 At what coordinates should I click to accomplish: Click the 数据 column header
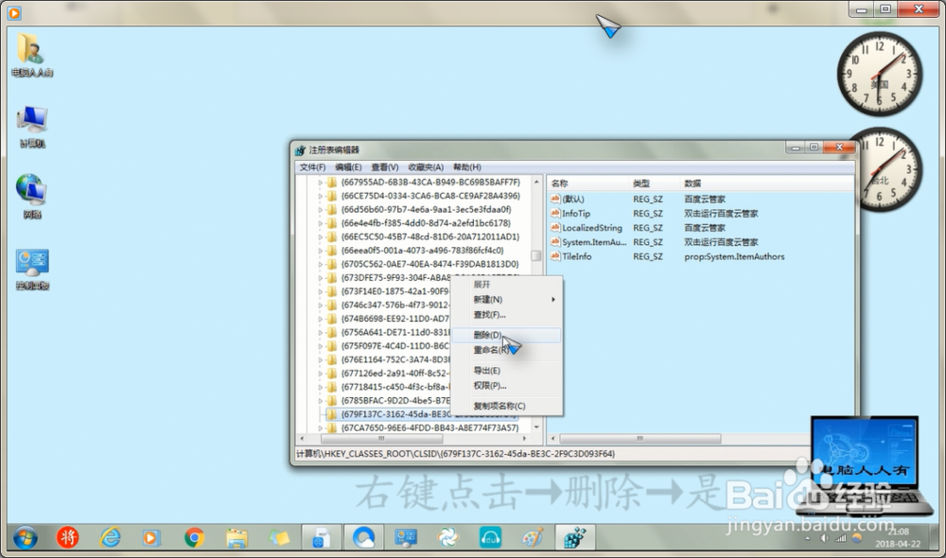[x=766, y=183]
